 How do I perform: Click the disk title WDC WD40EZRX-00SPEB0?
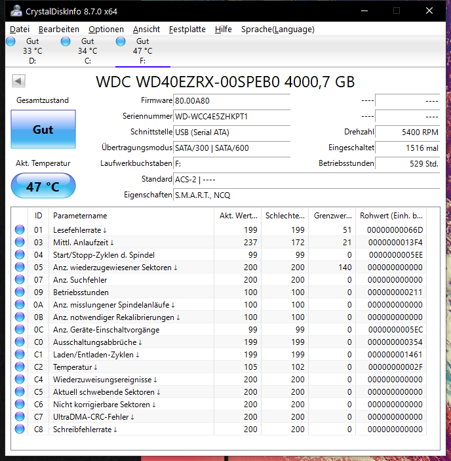click(x=226, y=82)
